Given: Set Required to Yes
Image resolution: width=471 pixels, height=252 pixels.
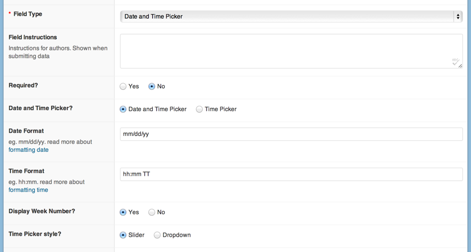Looking at the screenshot, I should click(x=123, y=87).
